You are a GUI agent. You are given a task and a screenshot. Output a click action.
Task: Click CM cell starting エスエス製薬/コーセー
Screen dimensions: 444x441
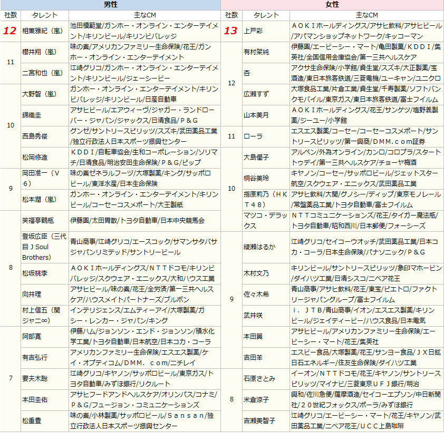pos(366,136)
